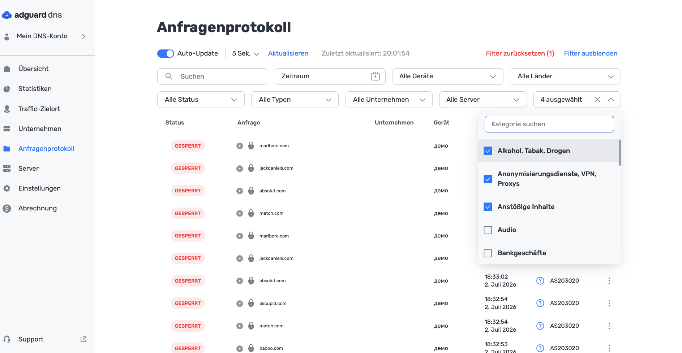Open Einstellungen gear icon
The image size is (682, 353).
tap(7, 188)
